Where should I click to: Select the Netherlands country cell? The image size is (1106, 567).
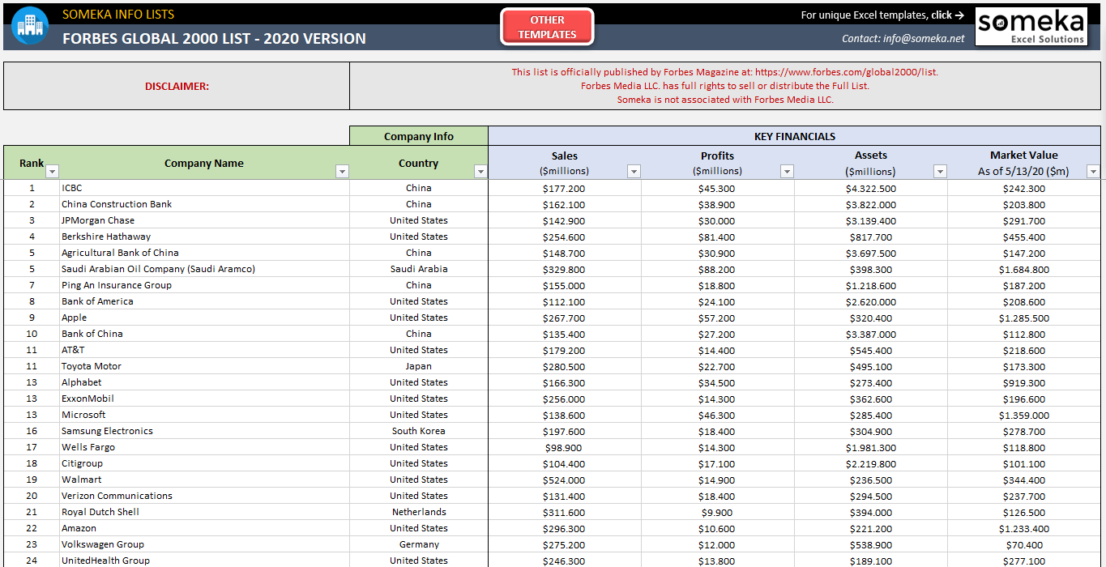419,512
